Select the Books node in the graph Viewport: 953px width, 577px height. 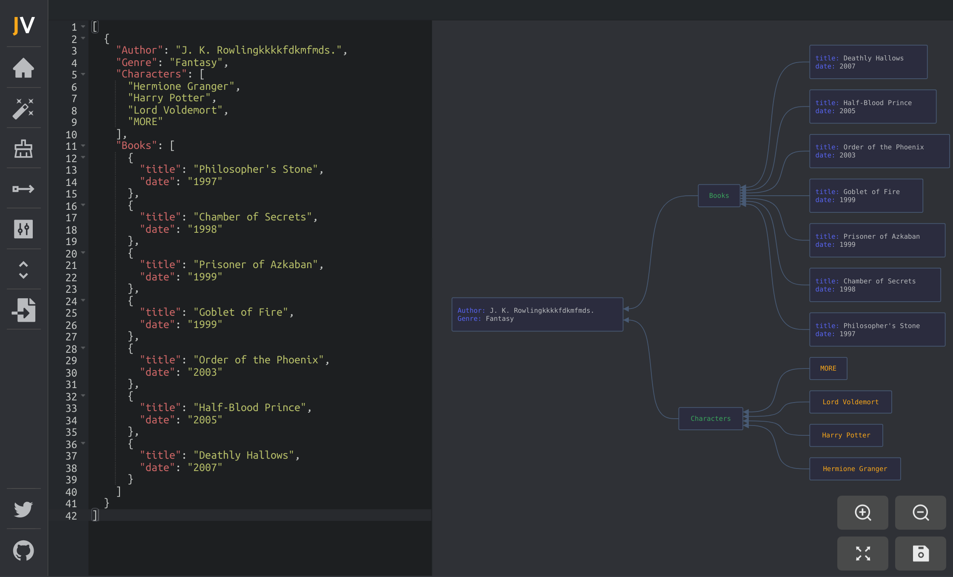[719, 196]
